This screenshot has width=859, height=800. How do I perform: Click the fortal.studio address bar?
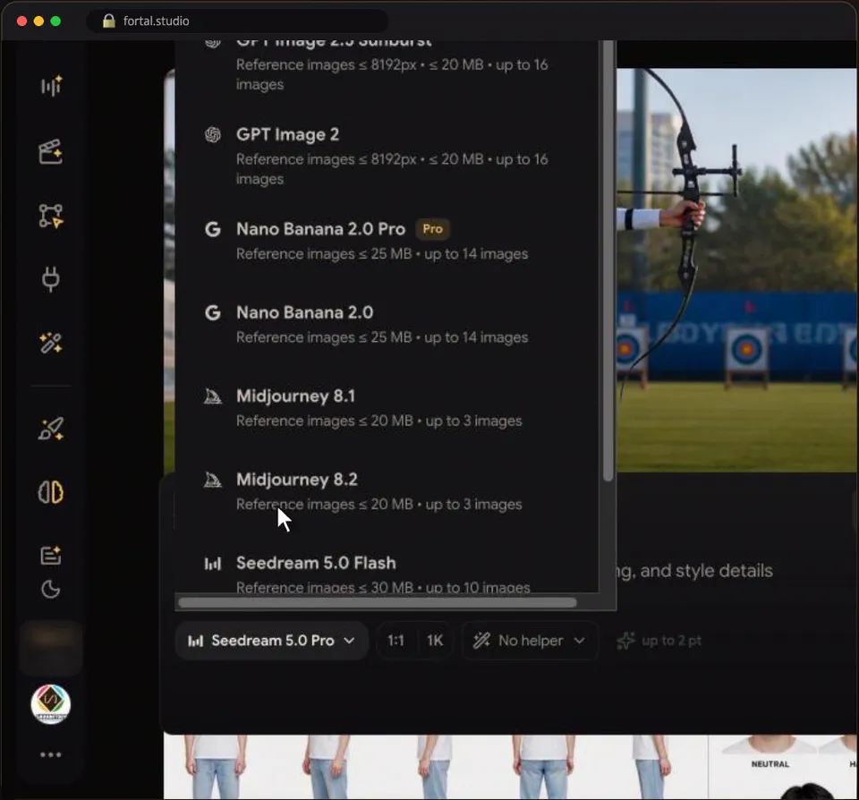(x=237, y=21)
